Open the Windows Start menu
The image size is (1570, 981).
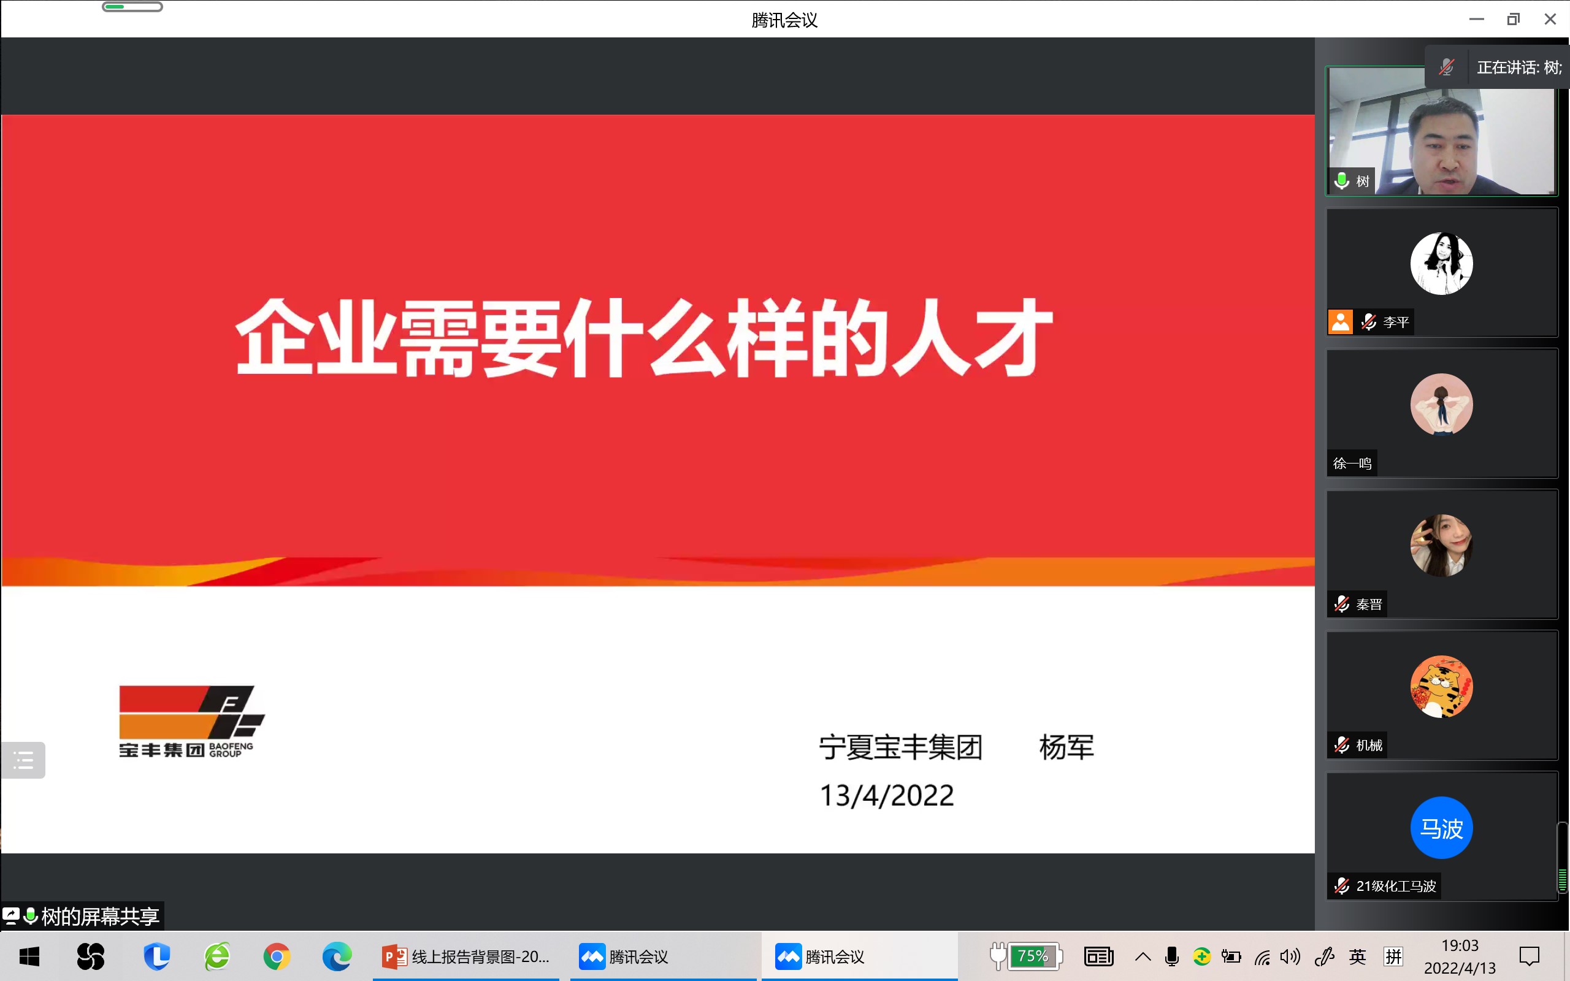(x=29, y=956)
